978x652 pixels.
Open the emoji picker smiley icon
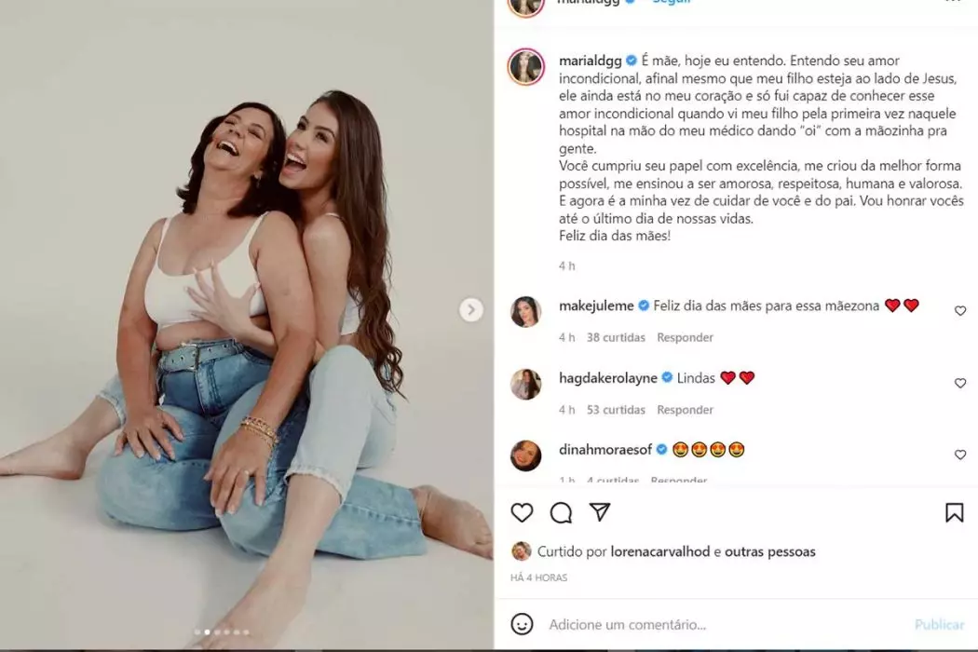(523, 624)
